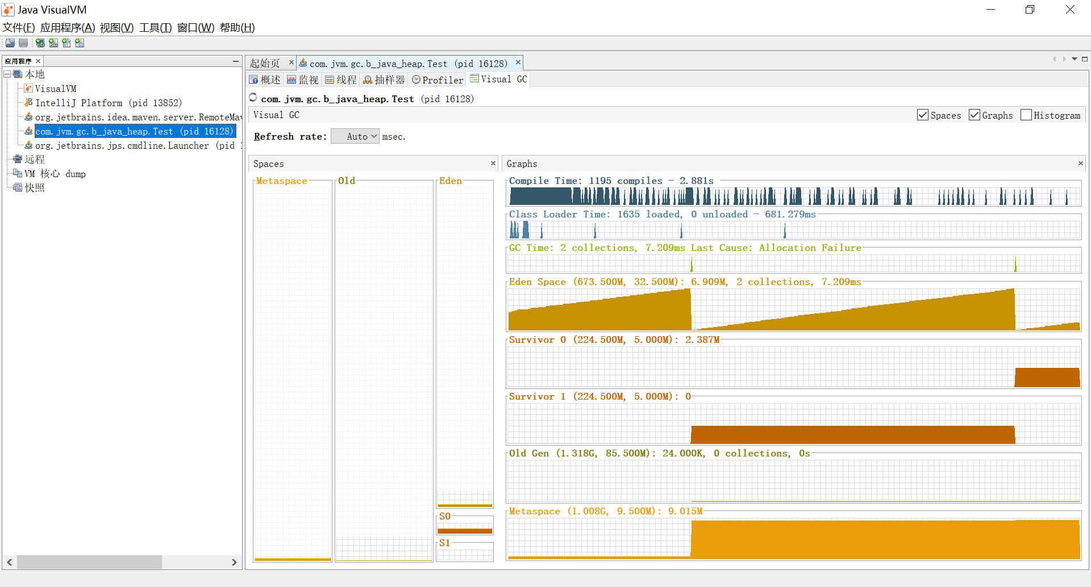Viewport: 1091px width, 587px height.
Task: Click the Class Loader Time graph
Action: [x=793, y=229]
